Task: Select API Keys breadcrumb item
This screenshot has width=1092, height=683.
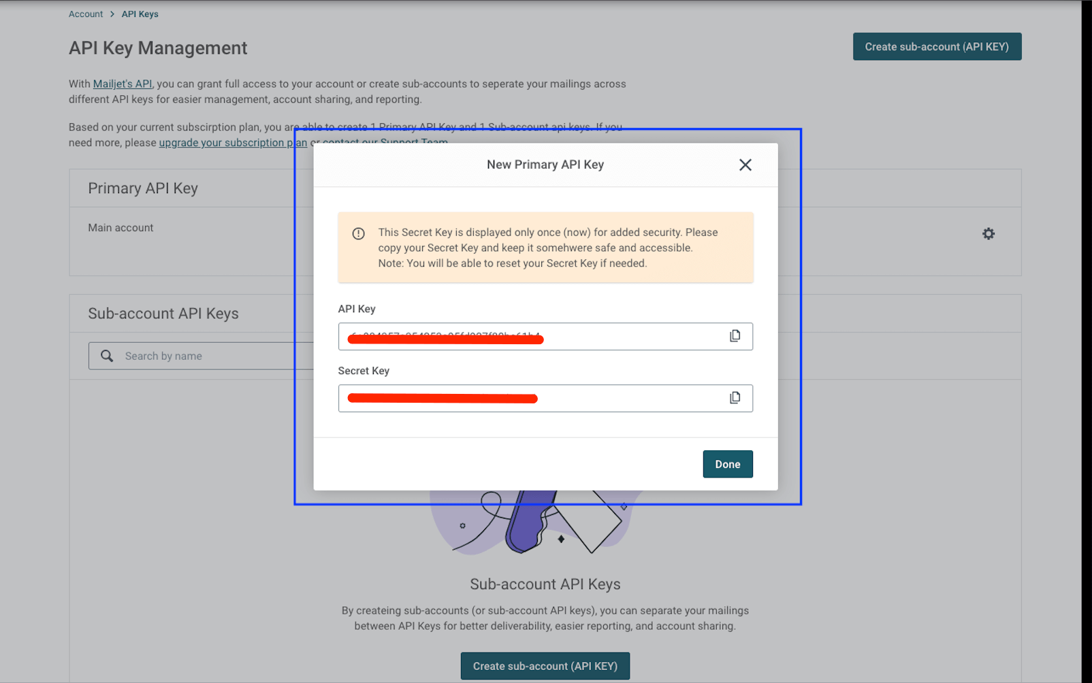Action: tap(140, 14)
